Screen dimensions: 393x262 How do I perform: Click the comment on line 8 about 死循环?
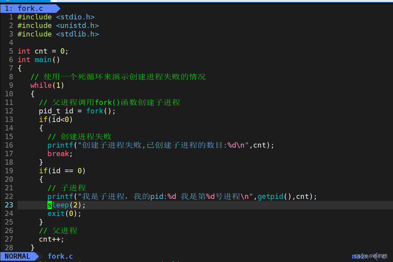[x=118, y=77]
